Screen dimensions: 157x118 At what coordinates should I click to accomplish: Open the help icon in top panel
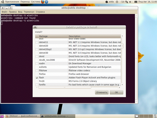tap(46, 2)
